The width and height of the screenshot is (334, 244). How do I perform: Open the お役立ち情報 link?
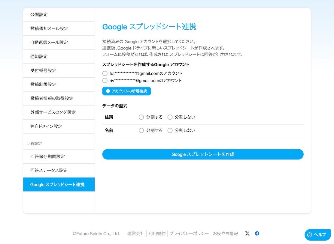[225, 234]
